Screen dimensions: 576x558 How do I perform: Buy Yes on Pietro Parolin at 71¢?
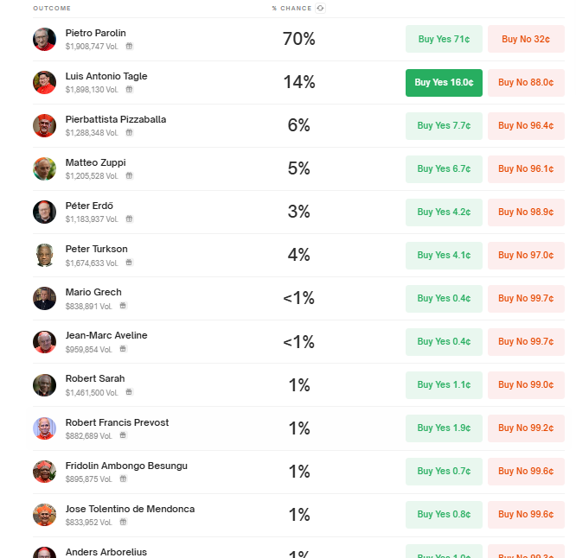click(x=444, y=39)
